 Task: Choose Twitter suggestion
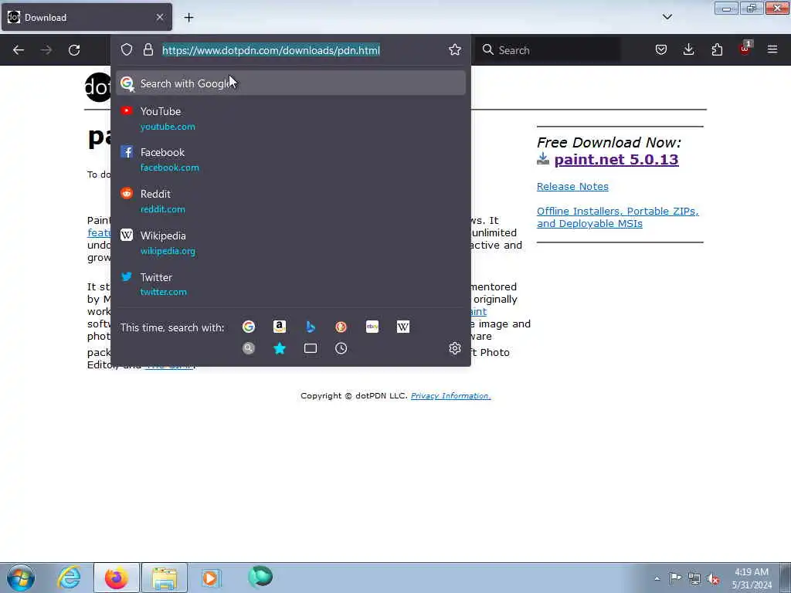click(290, 284)
